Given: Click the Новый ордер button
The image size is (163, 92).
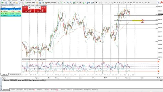Looking at the screenshot, I should 30,3.
